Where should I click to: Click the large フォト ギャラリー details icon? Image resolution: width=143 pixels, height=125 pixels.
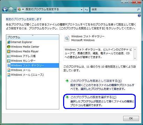67,38
